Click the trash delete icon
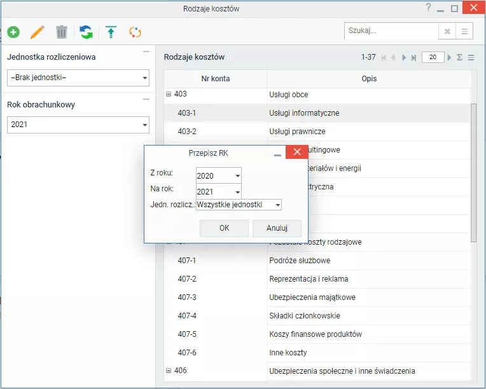This screenshot has height=389, width=486. click(x=62, y=32)
